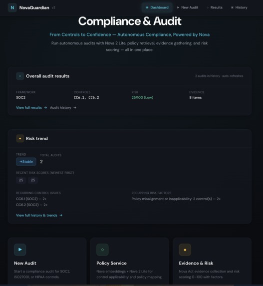The height and width of the screenshot is (286, 263).
Task: Click the Evidence & Risk card yellow diamond icon
Action: 185,250
